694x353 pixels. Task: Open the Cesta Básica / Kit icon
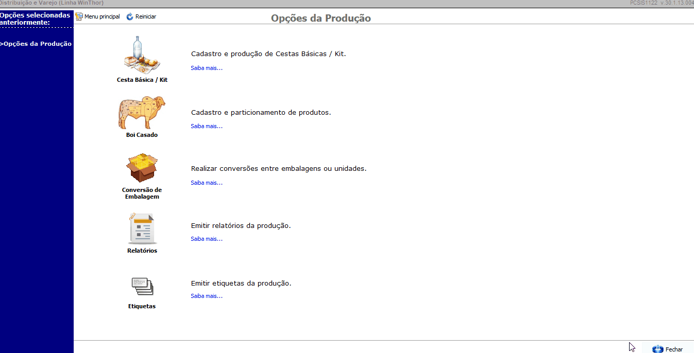point(142,55)
